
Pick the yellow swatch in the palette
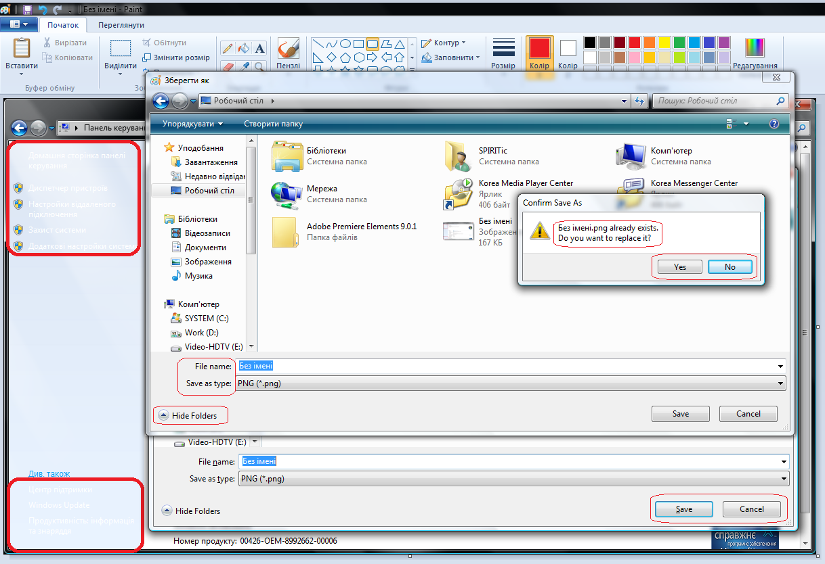(664, 43)
